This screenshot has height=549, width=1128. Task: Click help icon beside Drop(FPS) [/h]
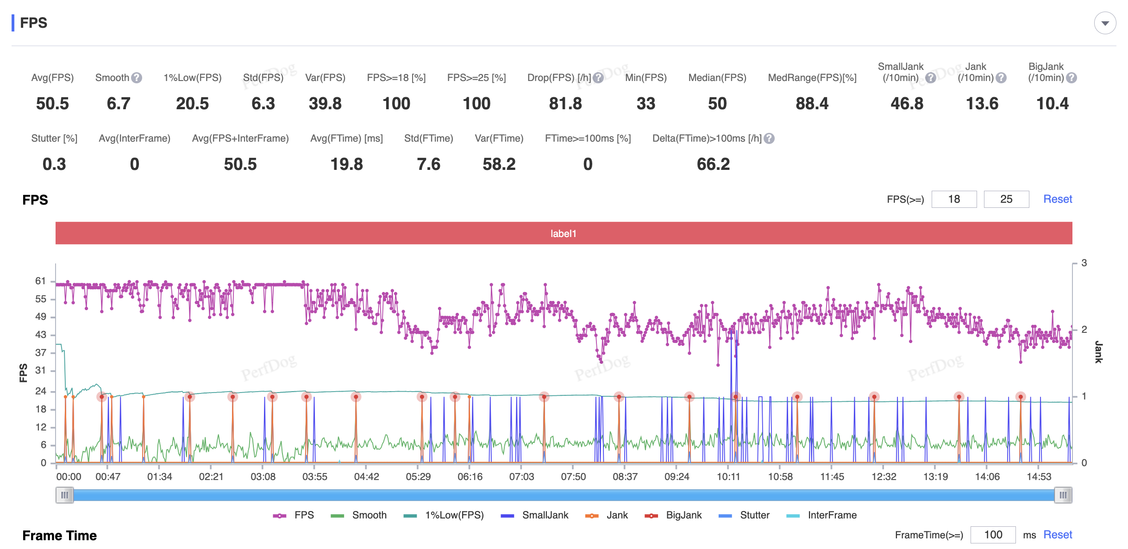pyautogui.click(x=598, y=78)
